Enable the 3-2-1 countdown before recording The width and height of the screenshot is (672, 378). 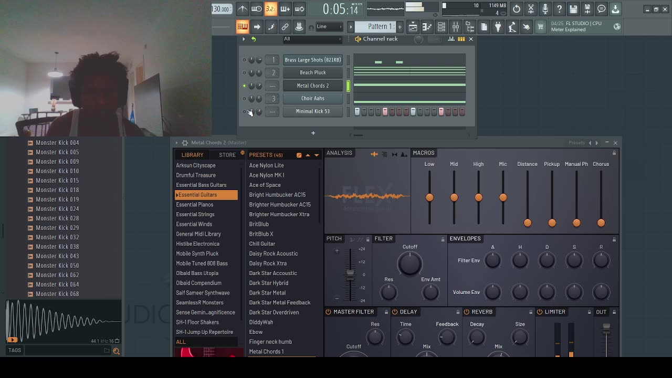click(270, 9)
